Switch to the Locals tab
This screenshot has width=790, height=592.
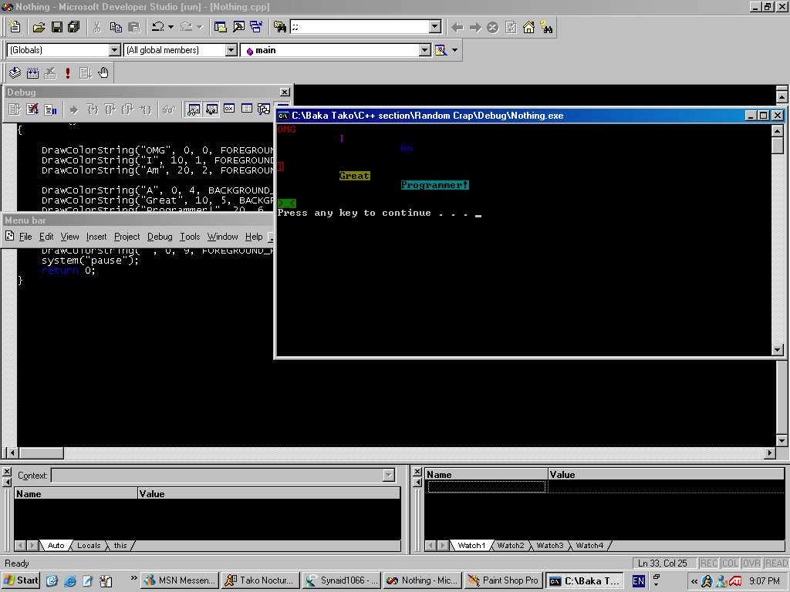point(88,545)
